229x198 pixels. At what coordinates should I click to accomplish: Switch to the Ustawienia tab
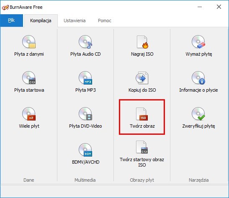click(75, 21)
